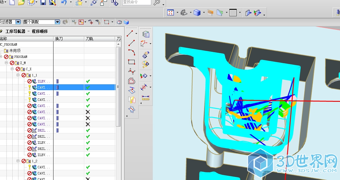Click the coordinate system WCS icon
Screen dimensions: 340x180
tap(144, 44)
